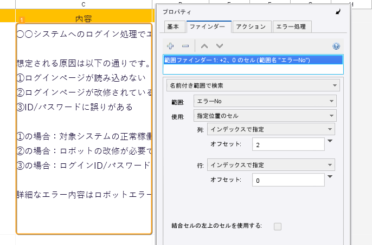
Task: Open the アクション tab
Action: tap(251, 27)
